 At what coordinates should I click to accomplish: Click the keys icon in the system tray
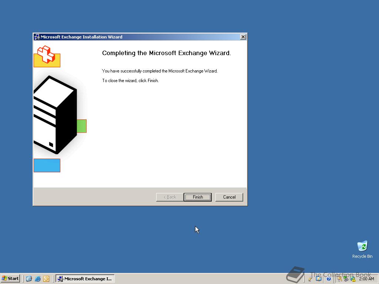(x=340, y=279)
